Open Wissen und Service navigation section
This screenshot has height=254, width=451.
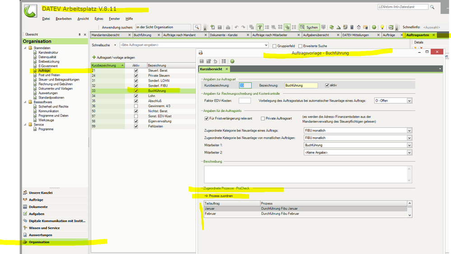[x=44, y=228]
